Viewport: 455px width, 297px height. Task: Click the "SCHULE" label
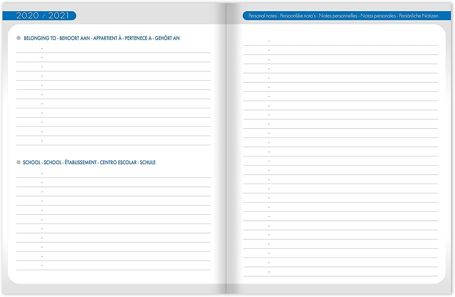coord(148,162)
